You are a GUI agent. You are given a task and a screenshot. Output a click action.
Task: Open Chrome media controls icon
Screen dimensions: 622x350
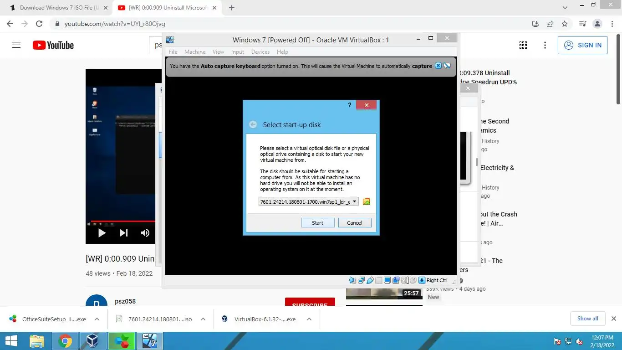(582, 24)
